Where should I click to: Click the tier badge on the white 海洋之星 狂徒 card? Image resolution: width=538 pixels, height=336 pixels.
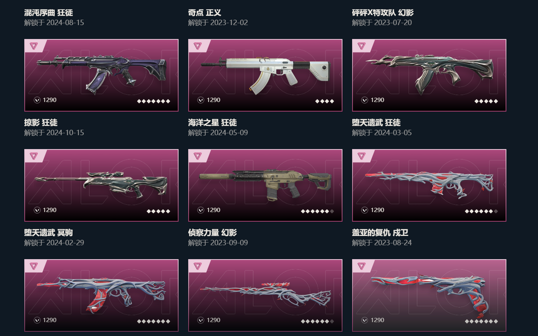[198, 46]
